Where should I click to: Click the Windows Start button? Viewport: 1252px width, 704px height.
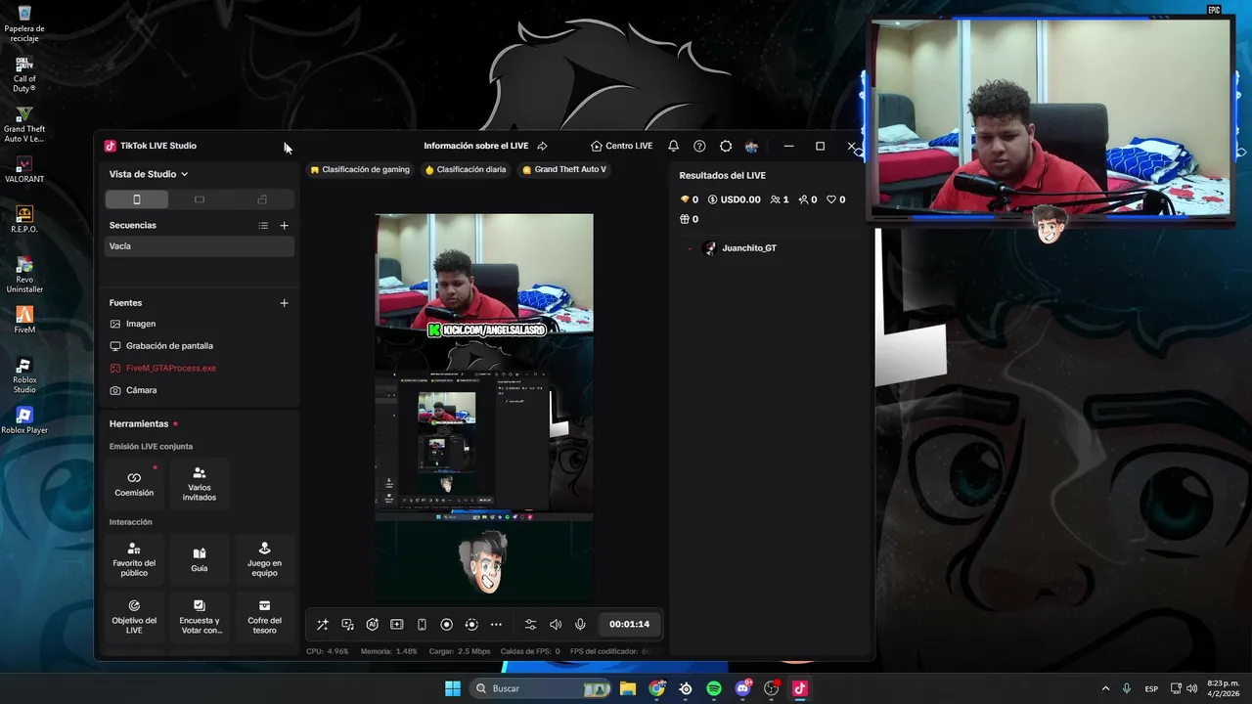453,688
